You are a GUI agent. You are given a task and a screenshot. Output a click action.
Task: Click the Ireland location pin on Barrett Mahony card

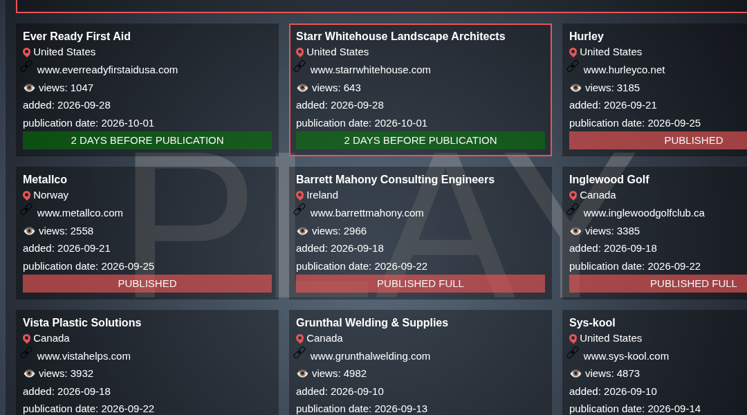[299, 196]
